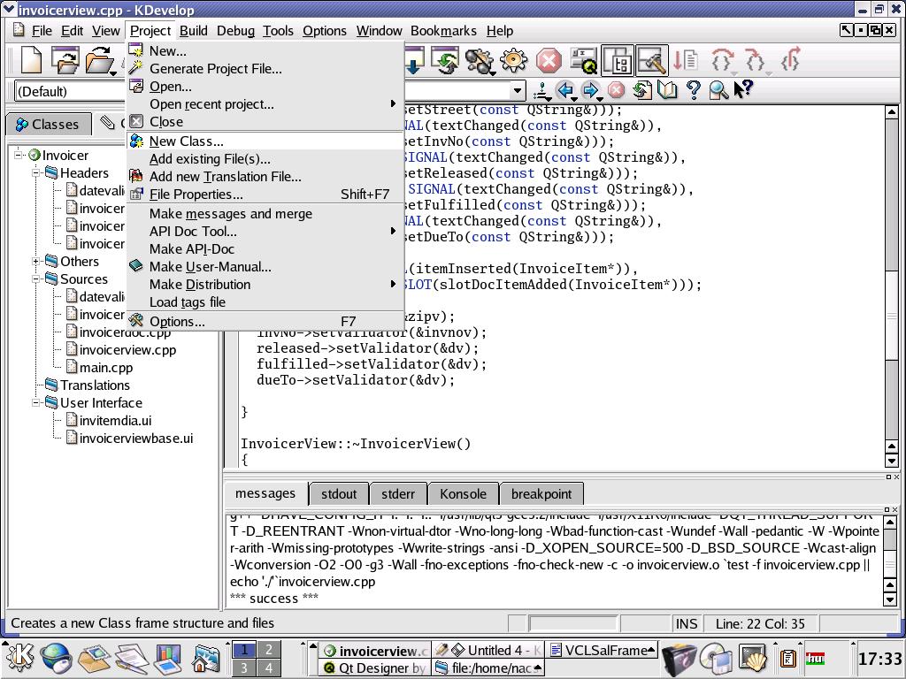
Task: Go forward with blue right arrow
Action: (x=590, y=90)
